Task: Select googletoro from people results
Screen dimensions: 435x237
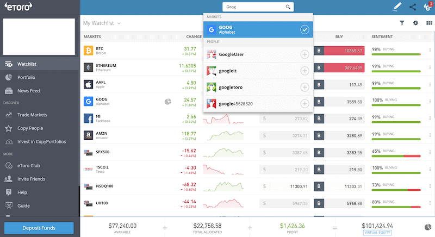Action: [258, 88]
